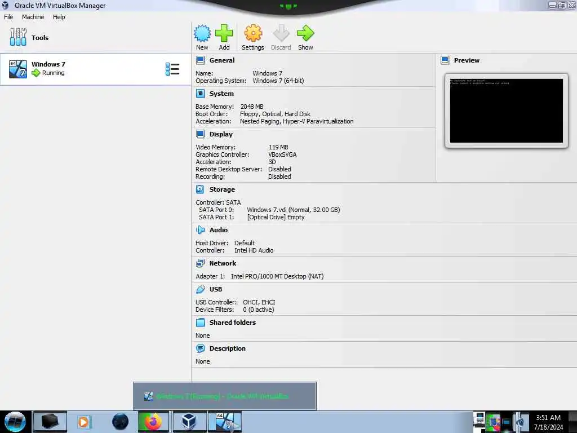Screen dimensions: 577x433
Task: Open the File menu
Action: coord(8,17)
